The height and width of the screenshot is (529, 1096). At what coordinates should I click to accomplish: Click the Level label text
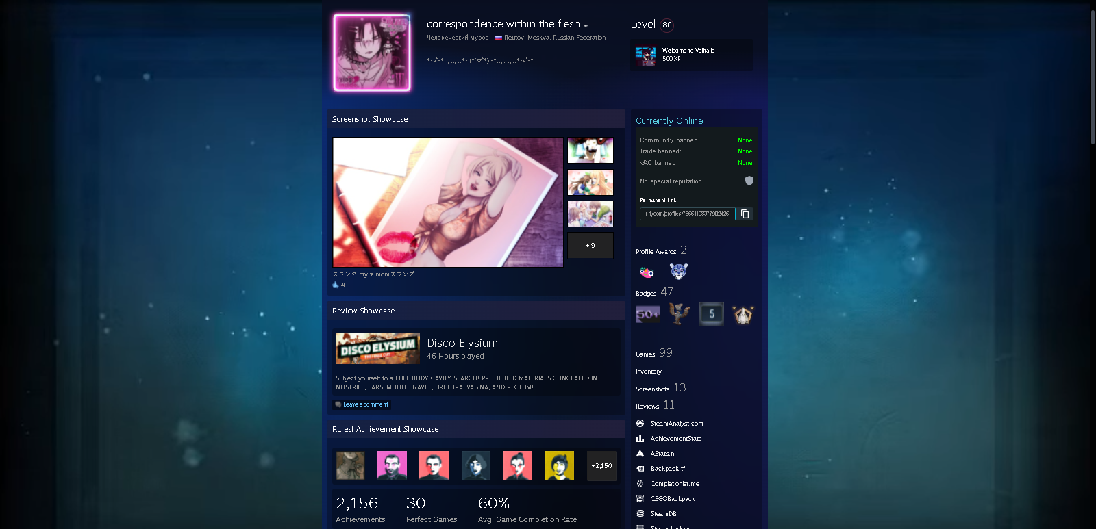(x=643, y=25)
